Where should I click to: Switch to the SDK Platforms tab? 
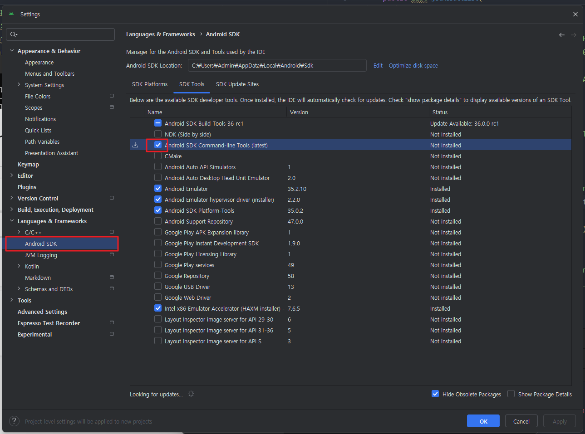tap(150, 84)
